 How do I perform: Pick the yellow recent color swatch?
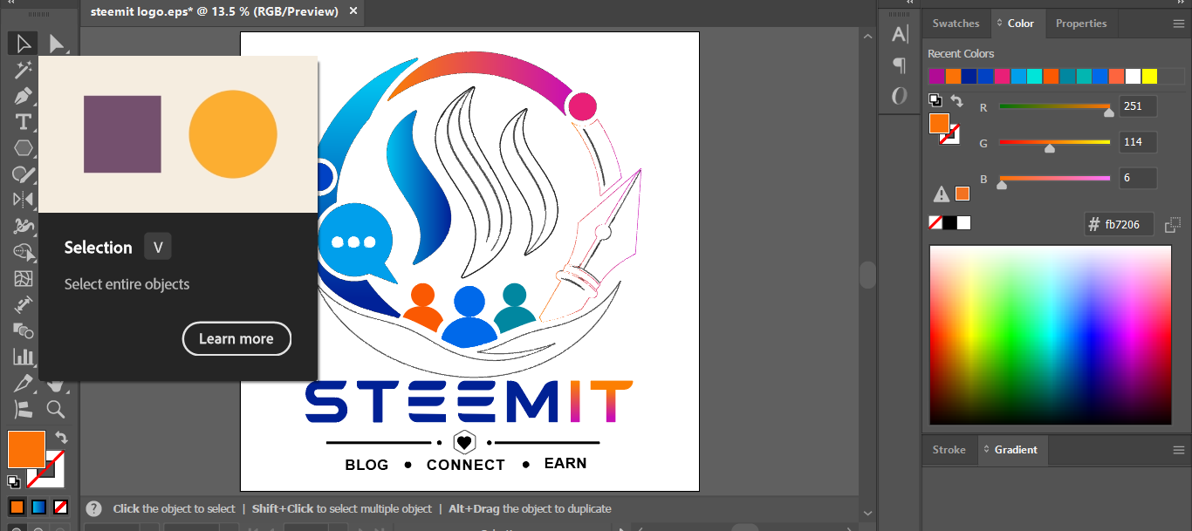pyautogui.click(x=1149, y=77)
